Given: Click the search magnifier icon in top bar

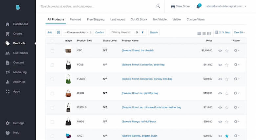Looking at the screenshot, I should point(158,6).
